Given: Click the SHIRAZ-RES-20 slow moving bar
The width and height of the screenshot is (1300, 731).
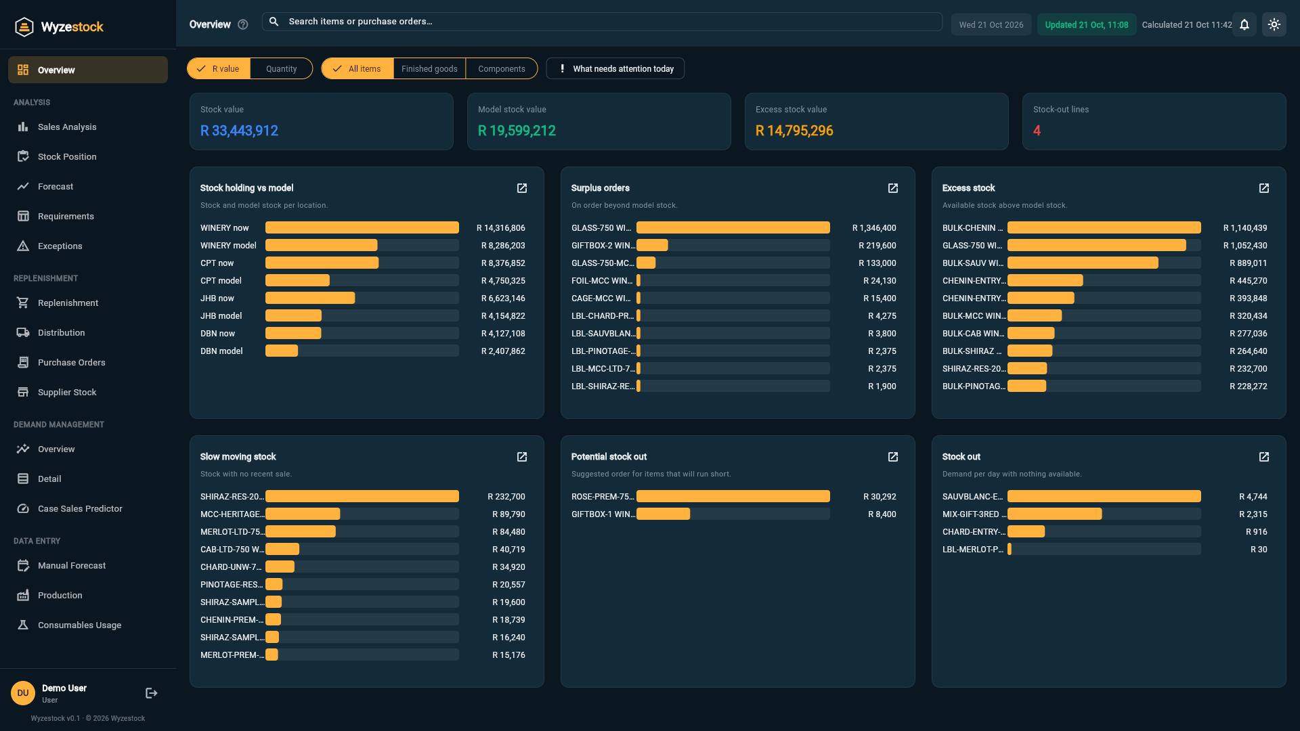Looking at the screenshot, I should (x=362, y=496).
